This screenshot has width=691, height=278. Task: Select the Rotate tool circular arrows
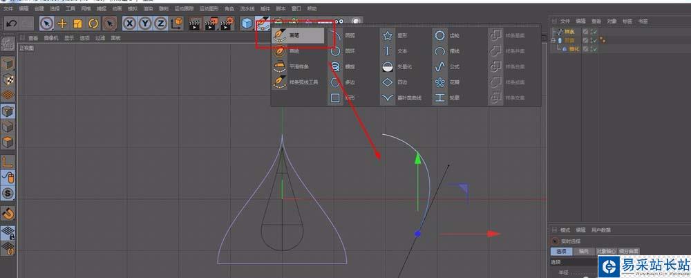(93, 24)
